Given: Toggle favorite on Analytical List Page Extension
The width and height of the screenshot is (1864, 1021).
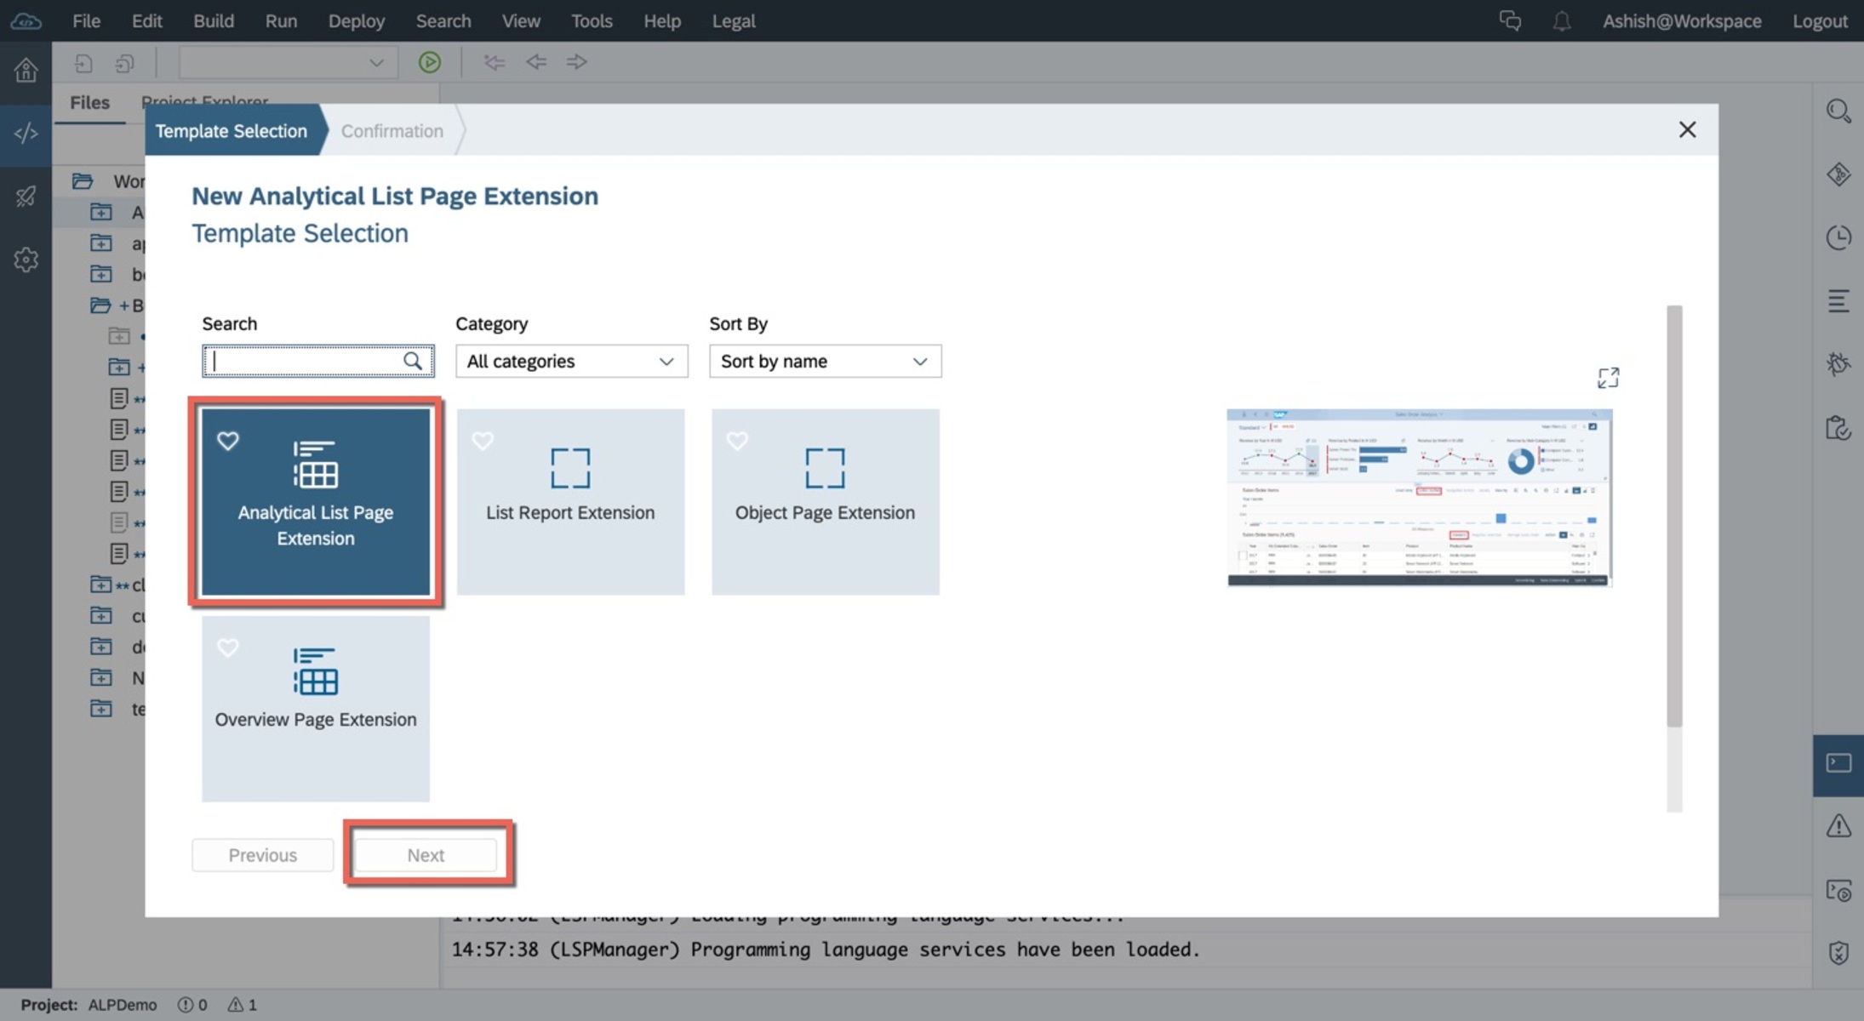Looking at the screenshot, I should tap(226, 440).
